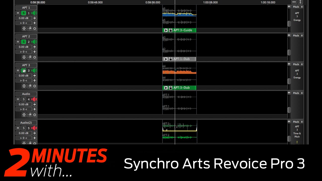Screen dimensions: 322x181
Task: Click the APT 1 track name button
Action: (x=26, y=8)
